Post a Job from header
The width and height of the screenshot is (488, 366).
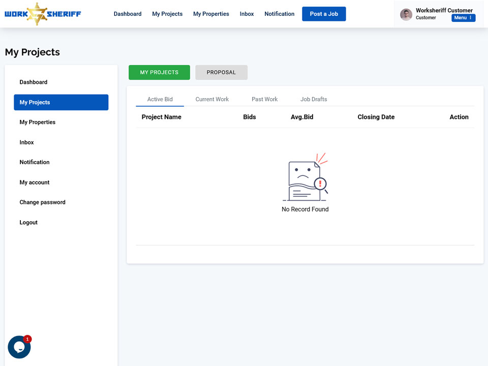coord(324,14)
